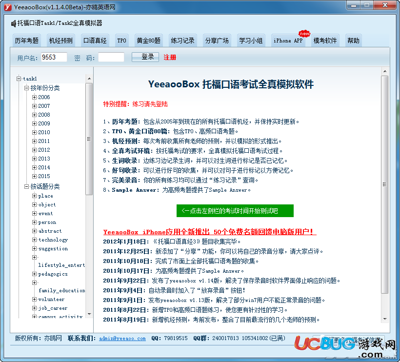Screen dimensions: 400x362
Task: Expand the person topic node
Action: [34, 222]
